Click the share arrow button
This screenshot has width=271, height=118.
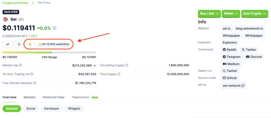pyautogui.click(x=8, y=44)
